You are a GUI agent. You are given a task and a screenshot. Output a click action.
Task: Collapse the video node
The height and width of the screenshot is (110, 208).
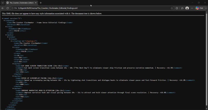8,37
